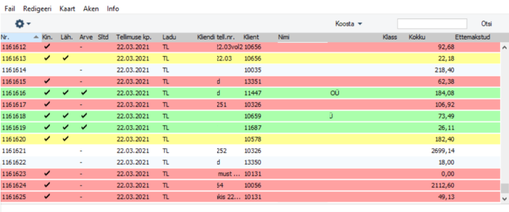The height and width of the screenshot is (212, 509).
Task: Click client code 10035
Action: pos(252,70)
